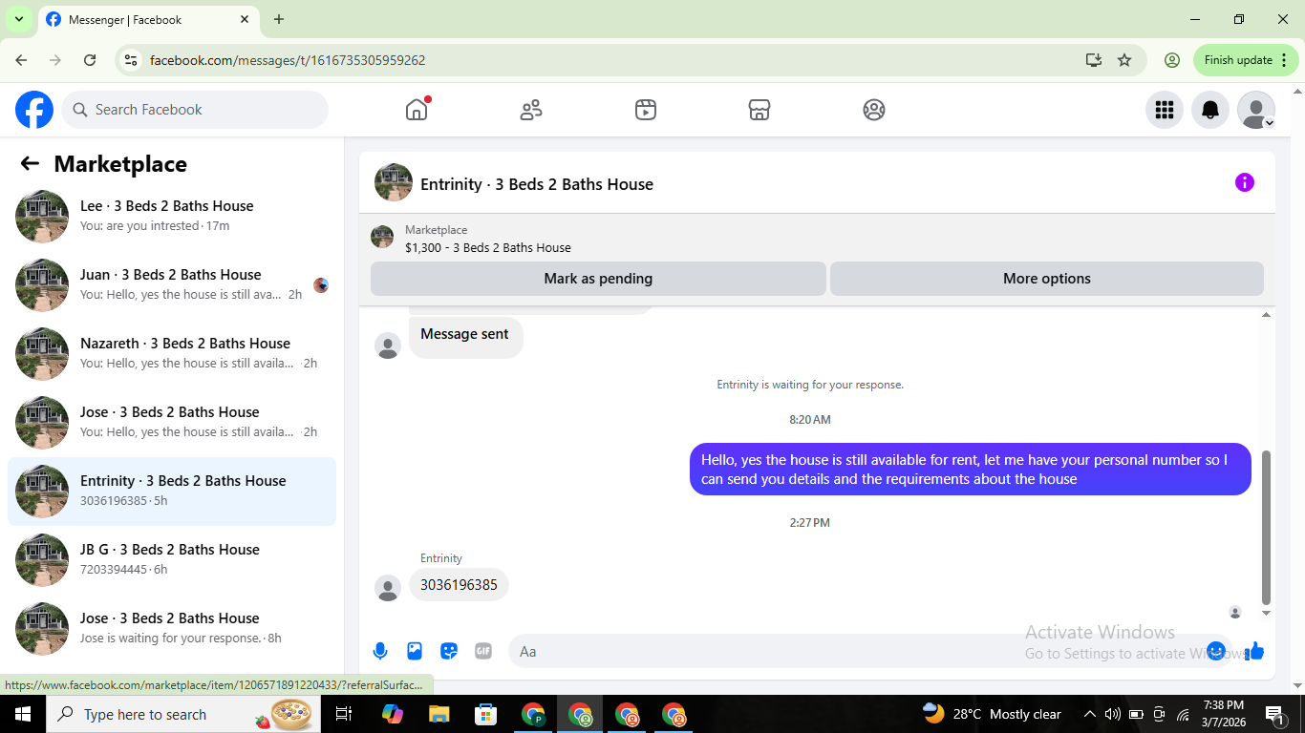Image resolution: width=1305 pixels, height=733 pixels.
Task: Open Juan 3 Beds 2 Baths conversation
Action: coord(172,285)
